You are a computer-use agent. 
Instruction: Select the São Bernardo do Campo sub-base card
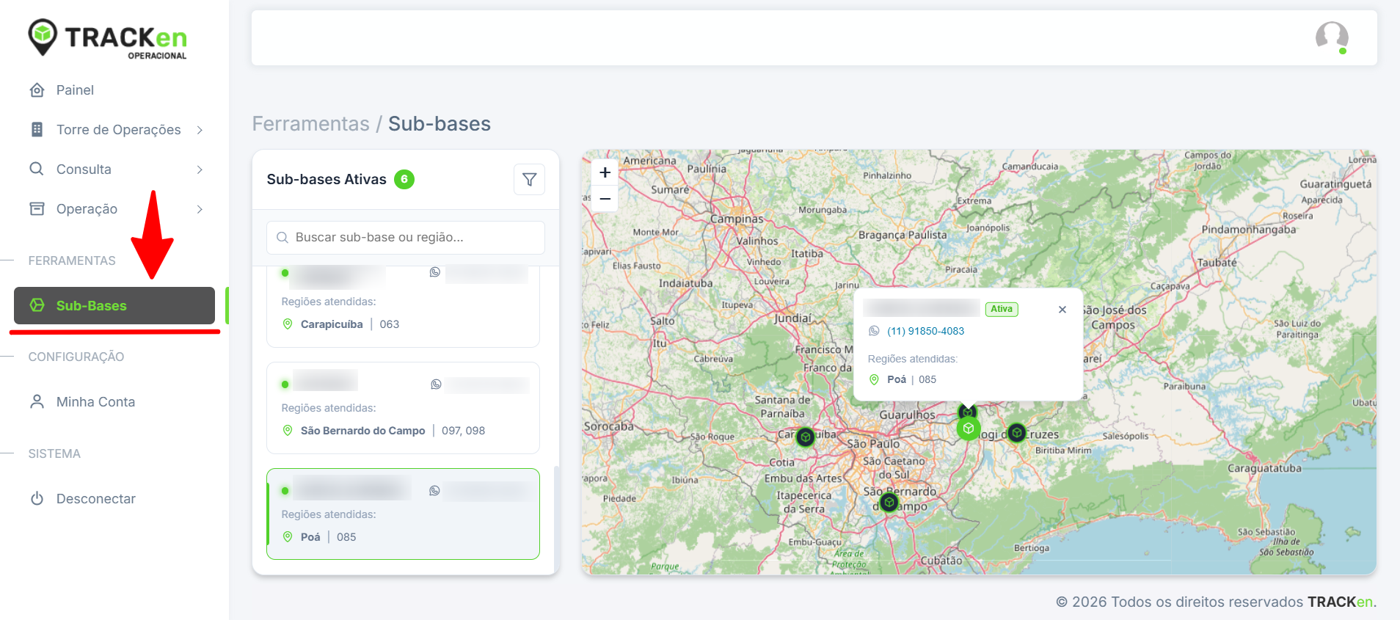(403, 408)
